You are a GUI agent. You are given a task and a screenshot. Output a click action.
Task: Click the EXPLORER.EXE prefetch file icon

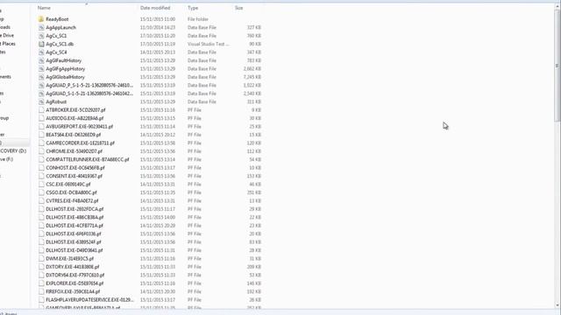pyautogui.click(x=41, y=283)
